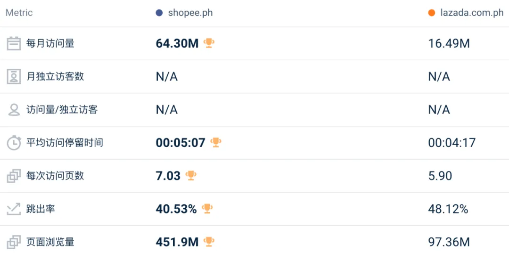Image resolution: width=509 pixels, height=253 pixels.
Task: Click the trophy icon next to 40.53%
Action: coord(207,209)
